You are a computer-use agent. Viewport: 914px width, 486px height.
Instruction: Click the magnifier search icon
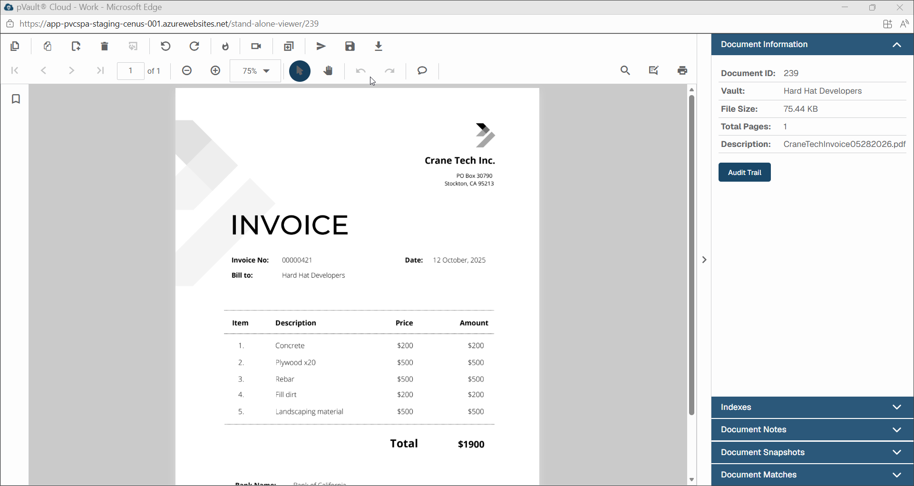tap(625, 70)
